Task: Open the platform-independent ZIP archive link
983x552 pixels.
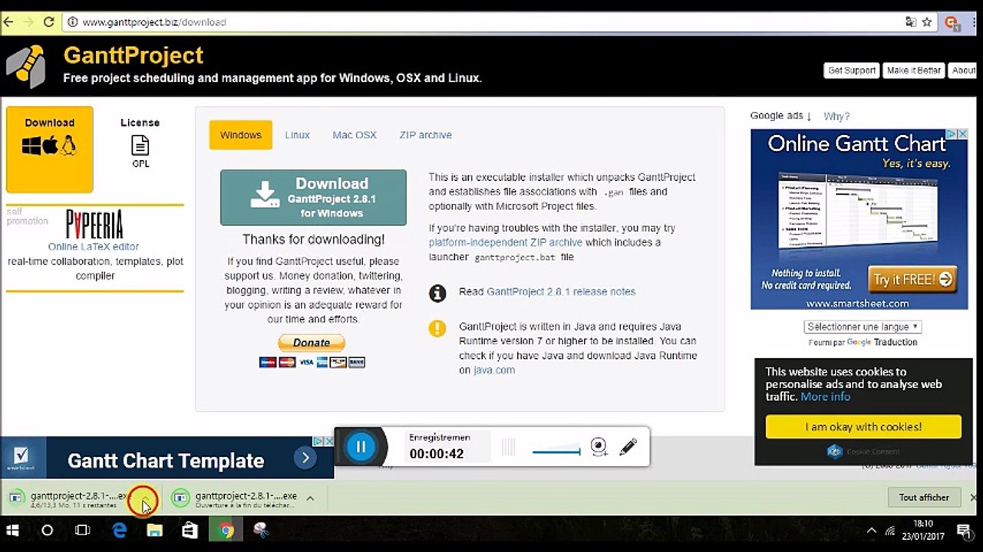Action: tap(506, 242)
